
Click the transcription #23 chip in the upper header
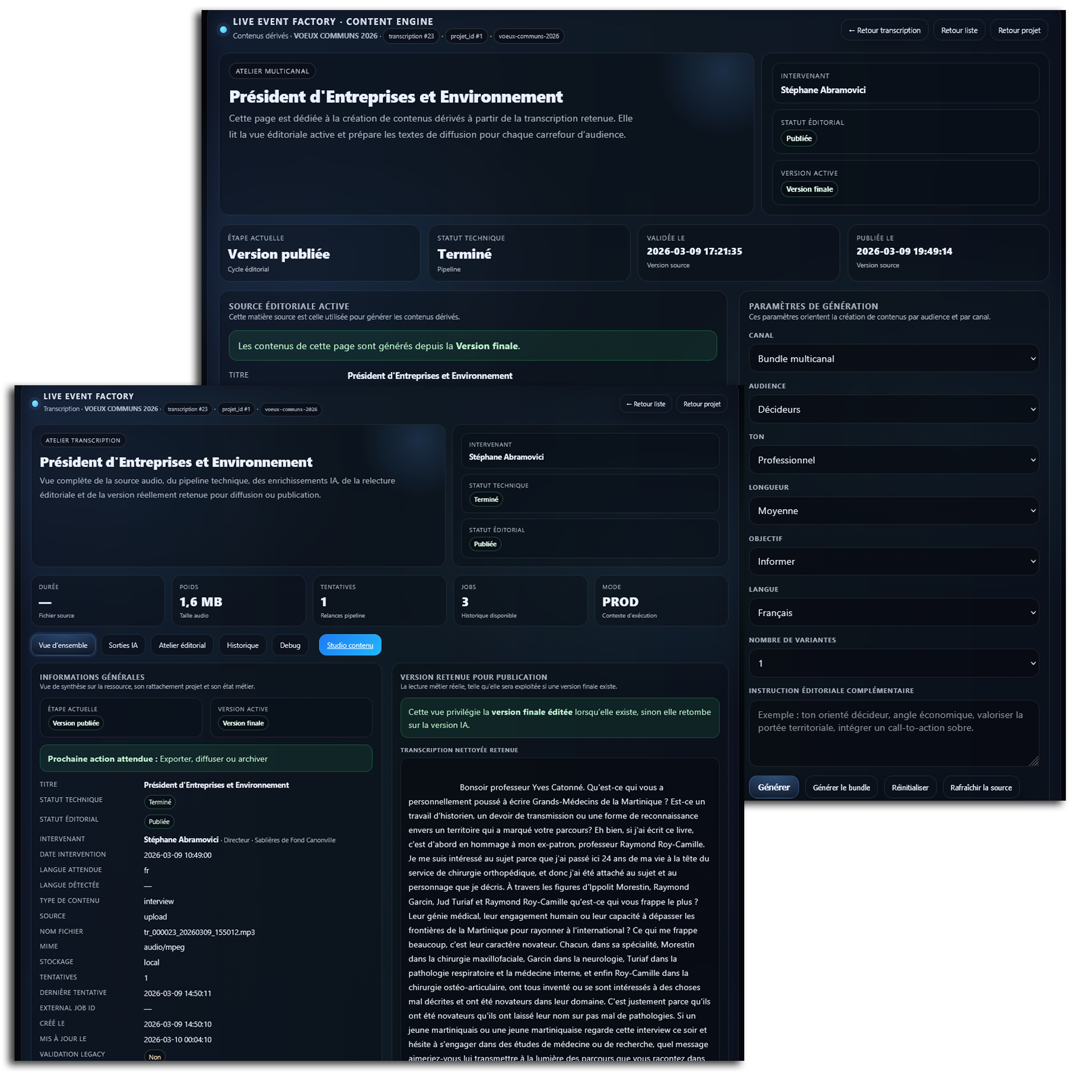[x=411, y=36]
